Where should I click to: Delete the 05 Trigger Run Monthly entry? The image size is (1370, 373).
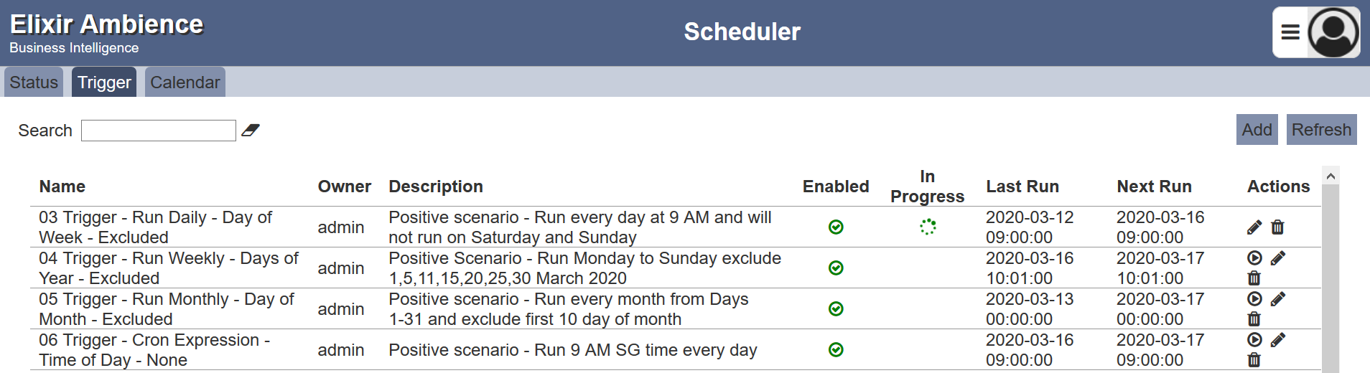[x=1254, y=319]
